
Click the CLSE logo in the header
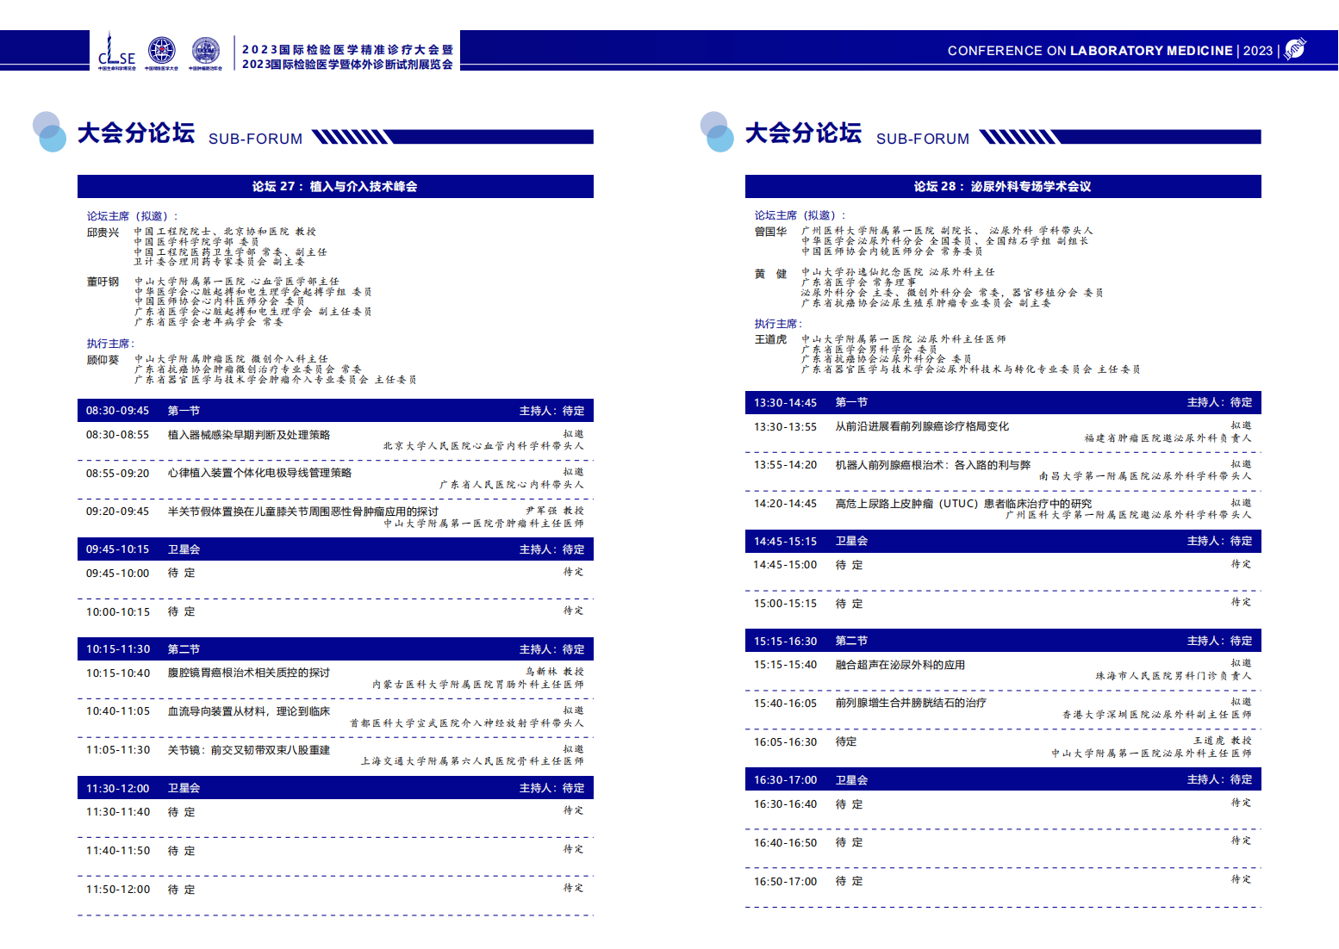(116, 52)
